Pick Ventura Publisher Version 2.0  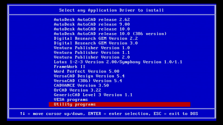tap(92, 57)
